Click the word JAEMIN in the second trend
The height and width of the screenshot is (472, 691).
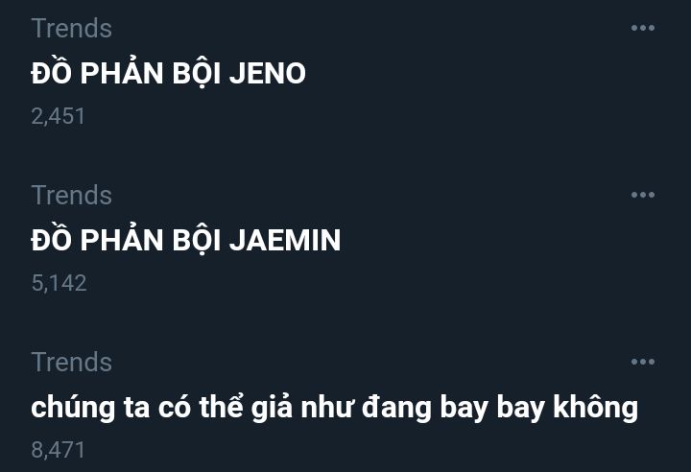tap(285, 240)
